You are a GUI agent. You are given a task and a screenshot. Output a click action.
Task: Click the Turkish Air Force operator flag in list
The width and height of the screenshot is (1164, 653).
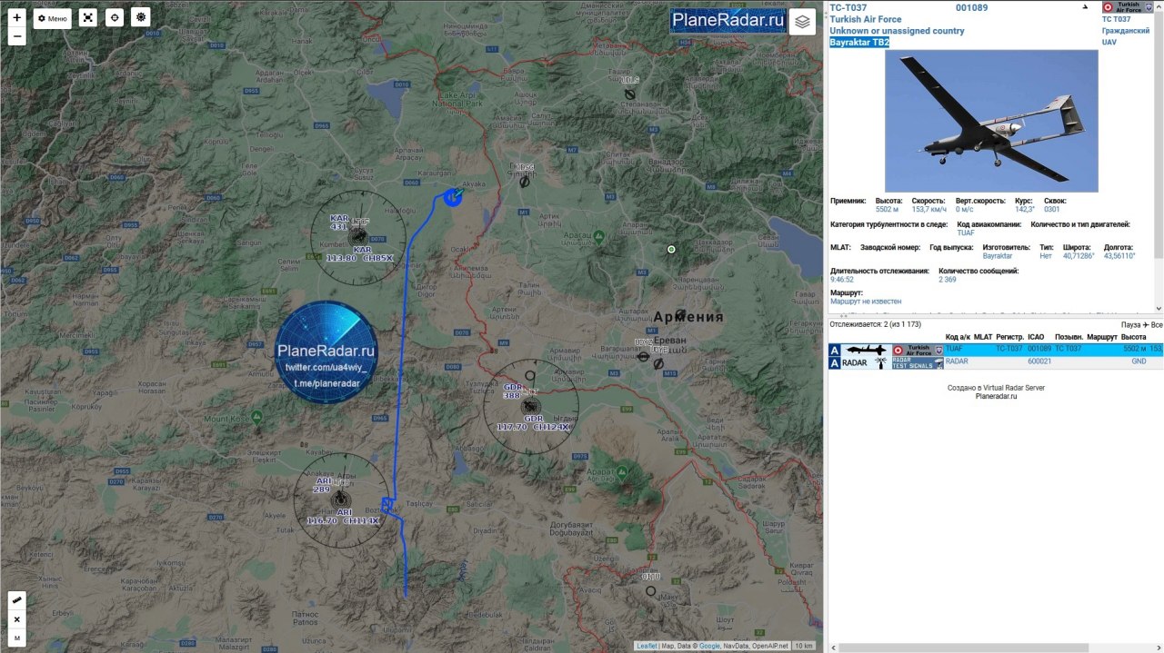pos(917,350)
